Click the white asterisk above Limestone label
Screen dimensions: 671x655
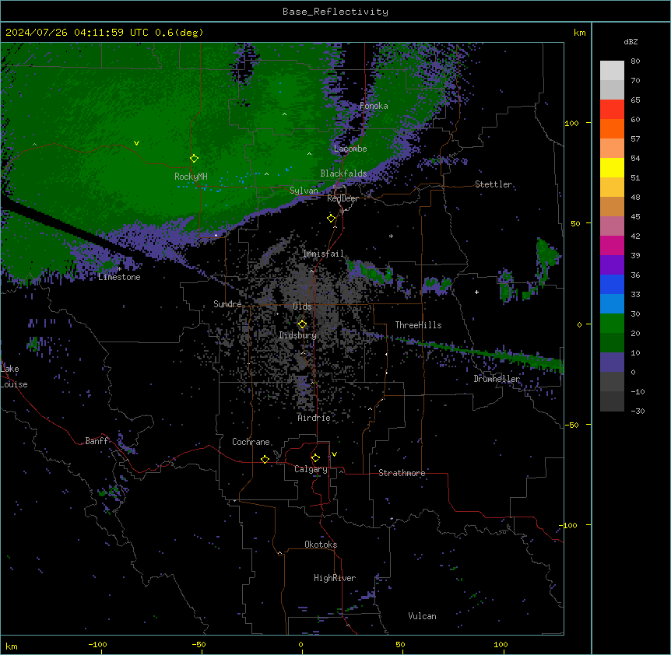(x=119, y=269)
